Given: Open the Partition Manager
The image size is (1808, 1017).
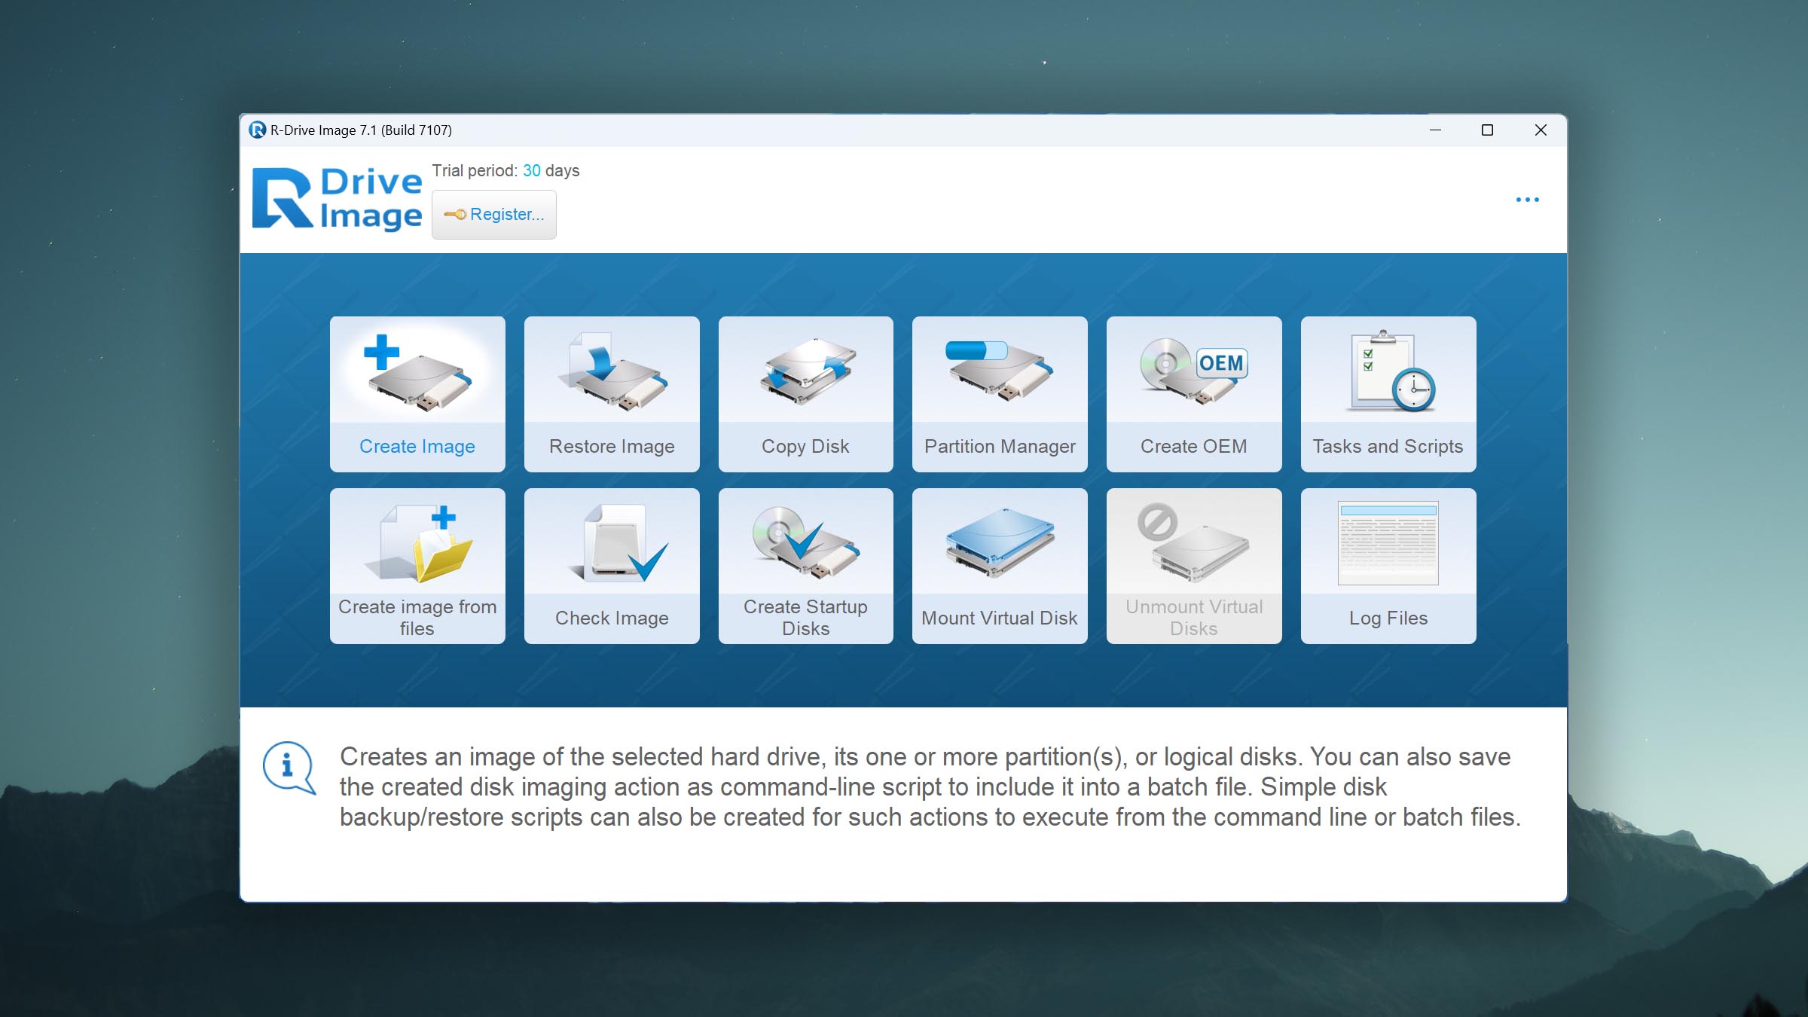Looking at the screenshot, I should point(1000,394).
